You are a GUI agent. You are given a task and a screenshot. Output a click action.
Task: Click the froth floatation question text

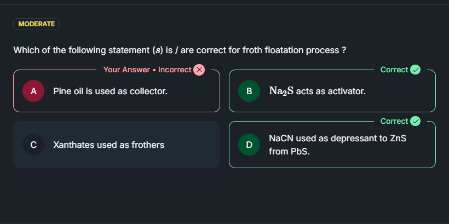tap(180, 50)
